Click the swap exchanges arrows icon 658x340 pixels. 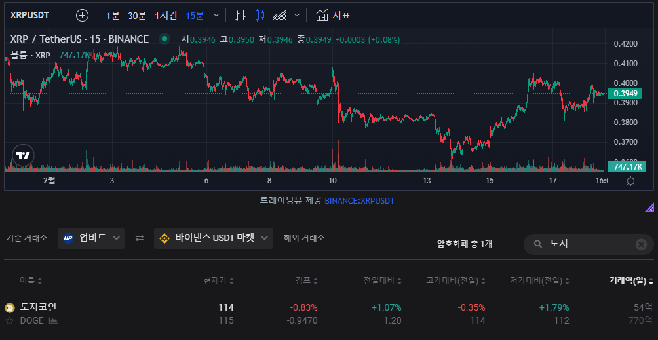pyautogui.click(x=140, y=238)
